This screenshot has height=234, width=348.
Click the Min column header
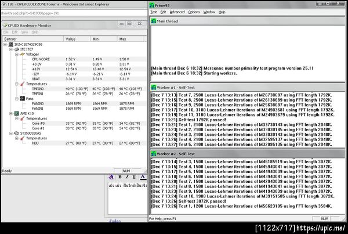point(104,39)
